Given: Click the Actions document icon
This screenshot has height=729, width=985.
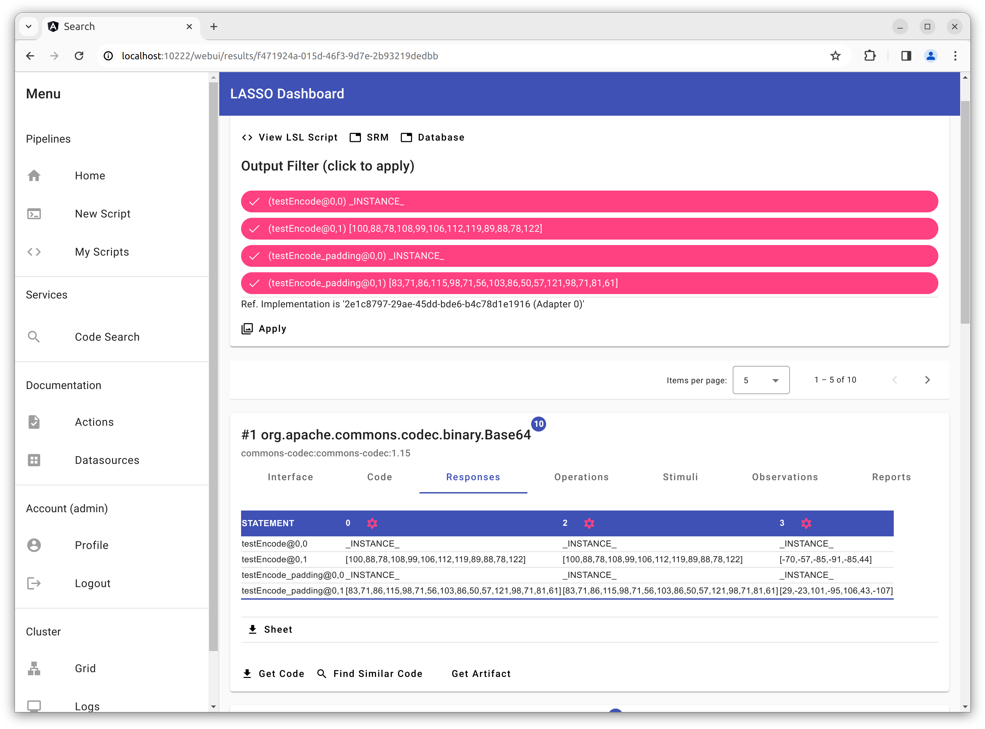Looking at the screenshot, I should point(34,422).
